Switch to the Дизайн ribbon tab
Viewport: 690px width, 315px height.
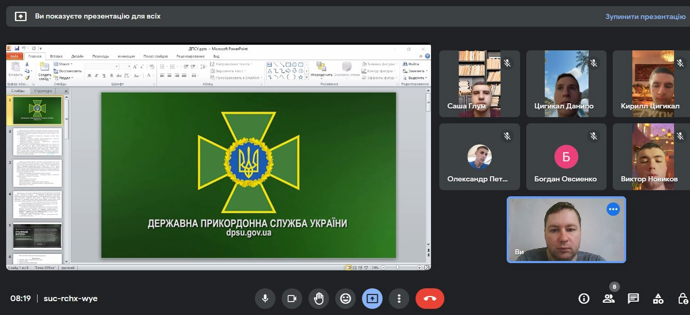coord(77,57)
